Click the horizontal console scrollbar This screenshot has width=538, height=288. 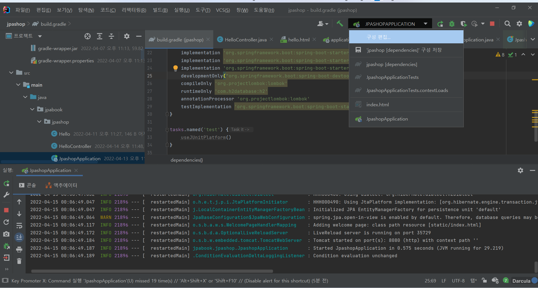coord(152,271)
